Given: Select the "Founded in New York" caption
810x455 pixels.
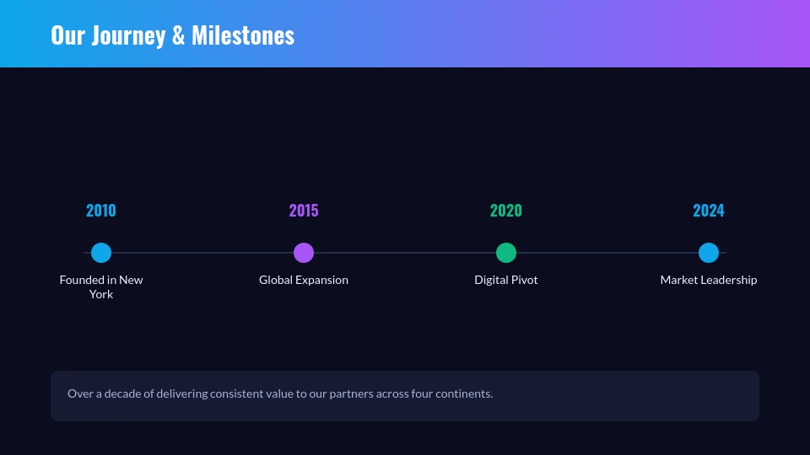Looking at the screenshot, I should point(101,287).
